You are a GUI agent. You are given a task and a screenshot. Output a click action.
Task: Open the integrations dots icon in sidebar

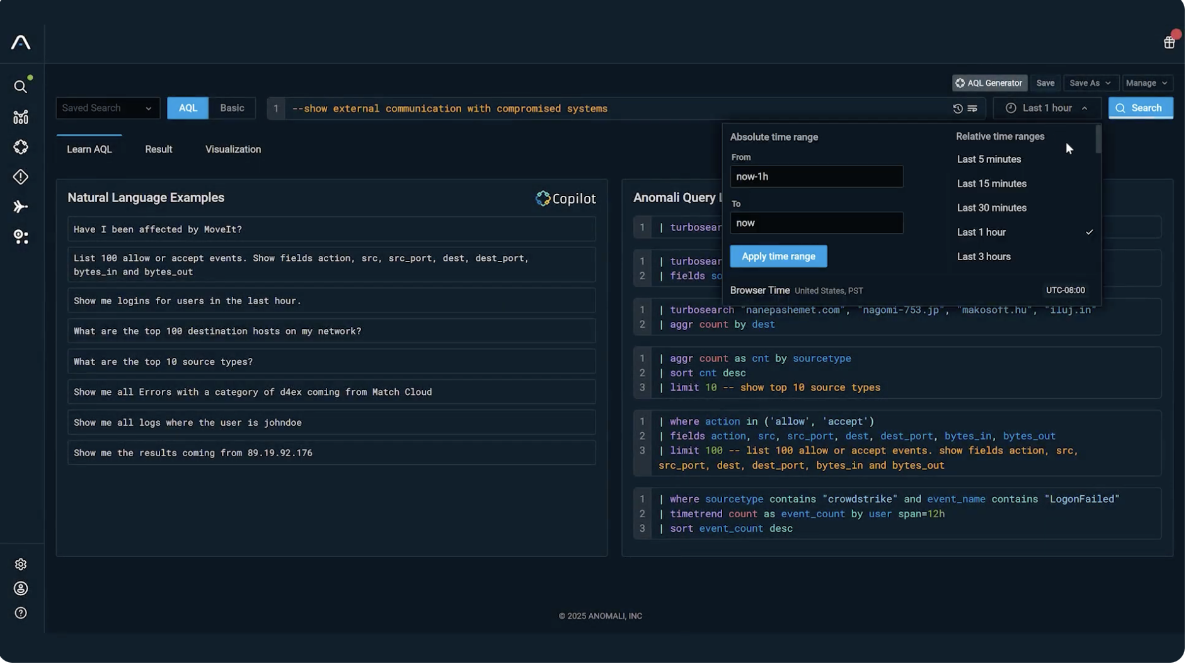21,237
